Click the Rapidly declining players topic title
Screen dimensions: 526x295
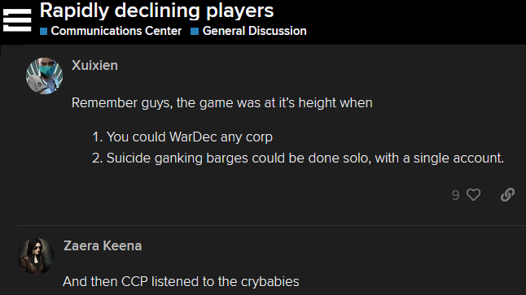tap(156, 11)
